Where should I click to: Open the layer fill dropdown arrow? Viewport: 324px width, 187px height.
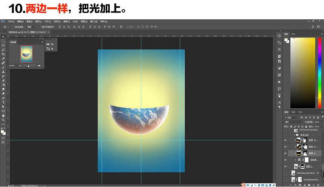pos(321,126)
